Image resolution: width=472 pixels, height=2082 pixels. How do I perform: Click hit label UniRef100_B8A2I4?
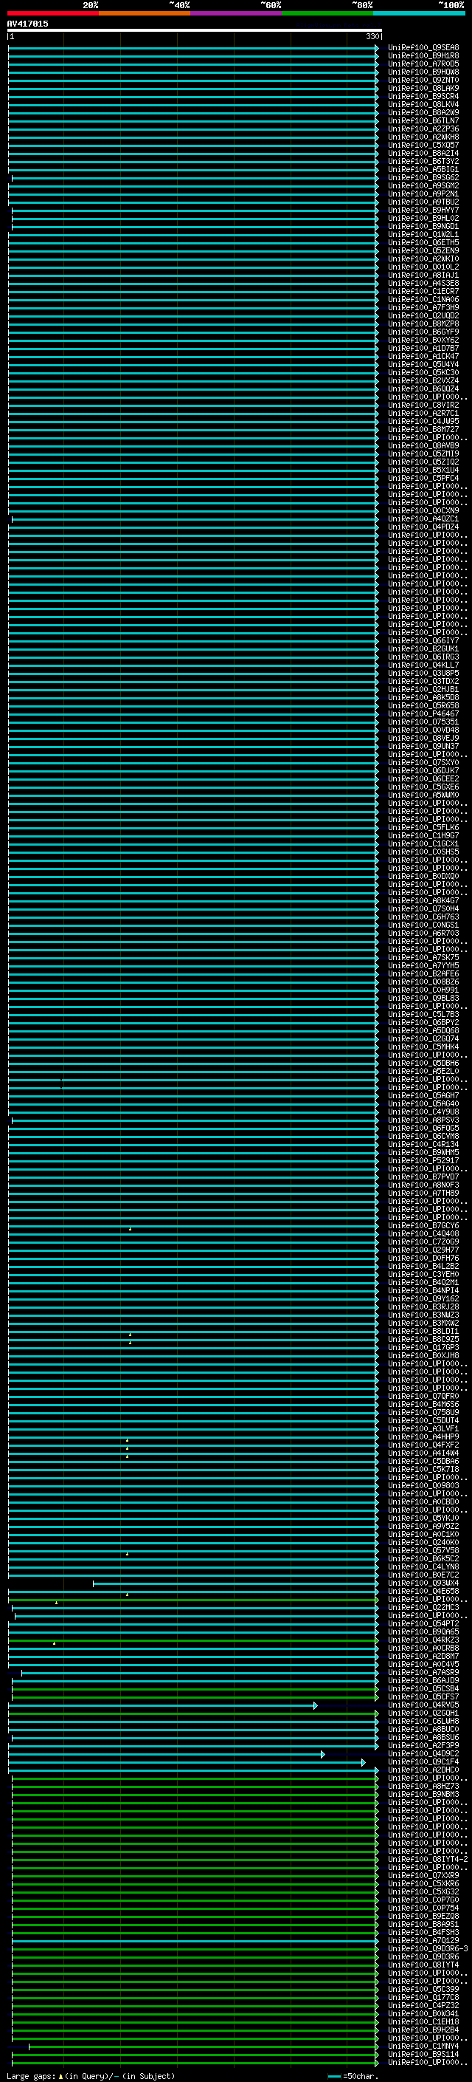tap(423, 153)
